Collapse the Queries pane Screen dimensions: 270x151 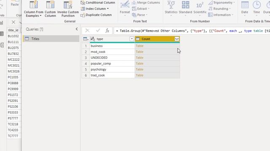(x=77, y=29)
